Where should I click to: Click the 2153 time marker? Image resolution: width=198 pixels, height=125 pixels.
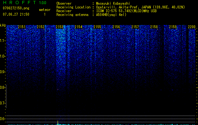pyautogui.click(x=59, y=27)
